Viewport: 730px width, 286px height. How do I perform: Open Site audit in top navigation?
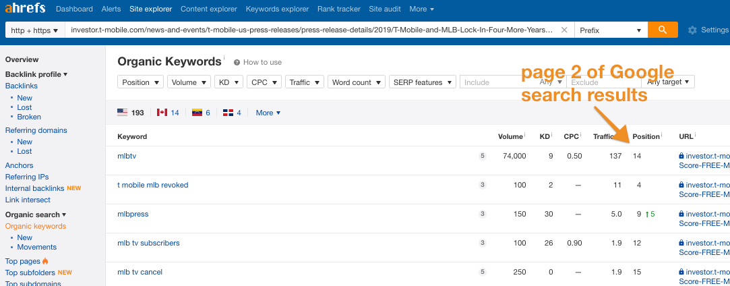385,9
